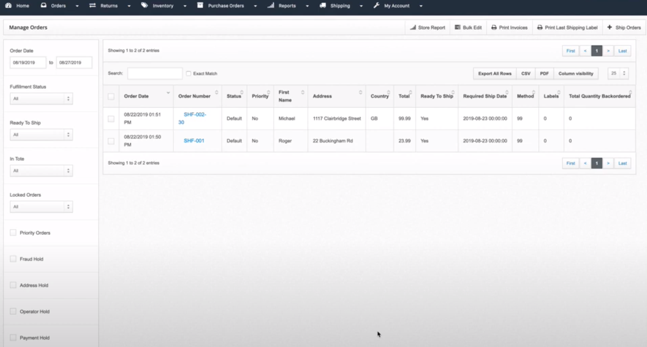Open the Store Report
Viewport: 647px width, 347px height.
coord(427,27)
